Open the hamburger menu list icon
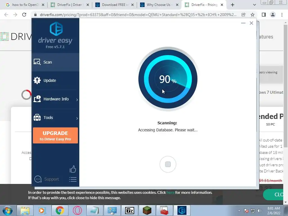The height and width of the screenshot is (216, 288). [73, 179]
